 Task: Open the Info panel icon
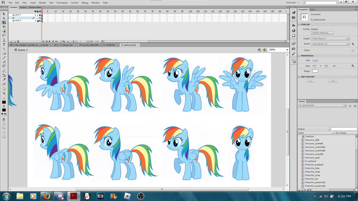point(294,31)
